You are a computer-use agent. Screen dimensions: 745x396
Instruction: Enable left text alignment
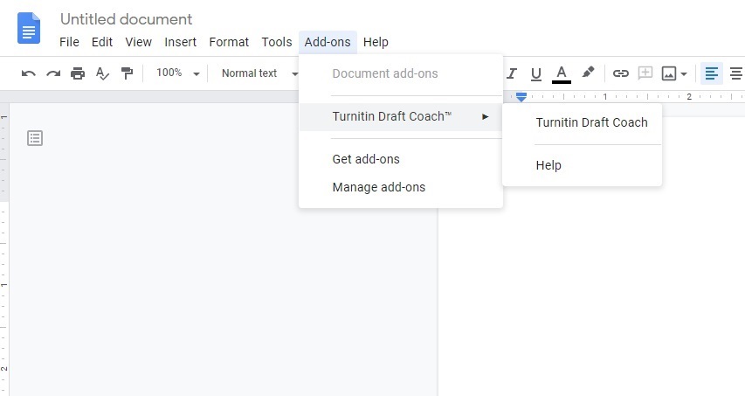click(712, 73)
